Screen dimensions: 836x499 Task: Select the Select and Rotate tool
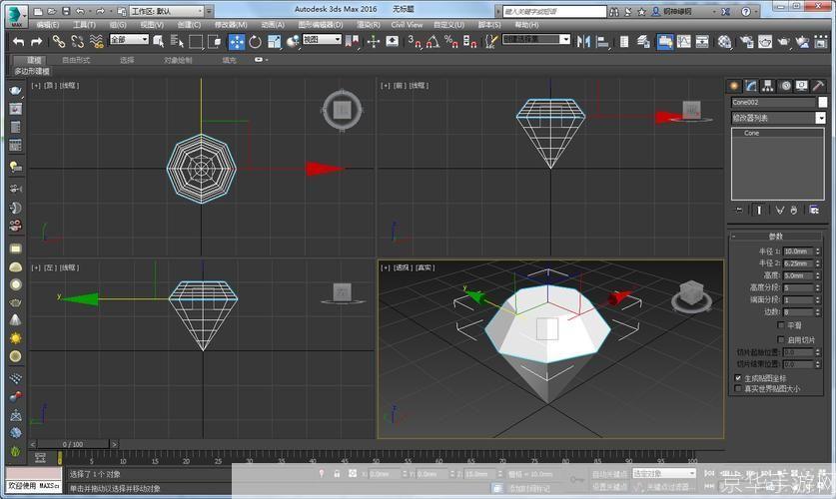(x=255, y=41)
